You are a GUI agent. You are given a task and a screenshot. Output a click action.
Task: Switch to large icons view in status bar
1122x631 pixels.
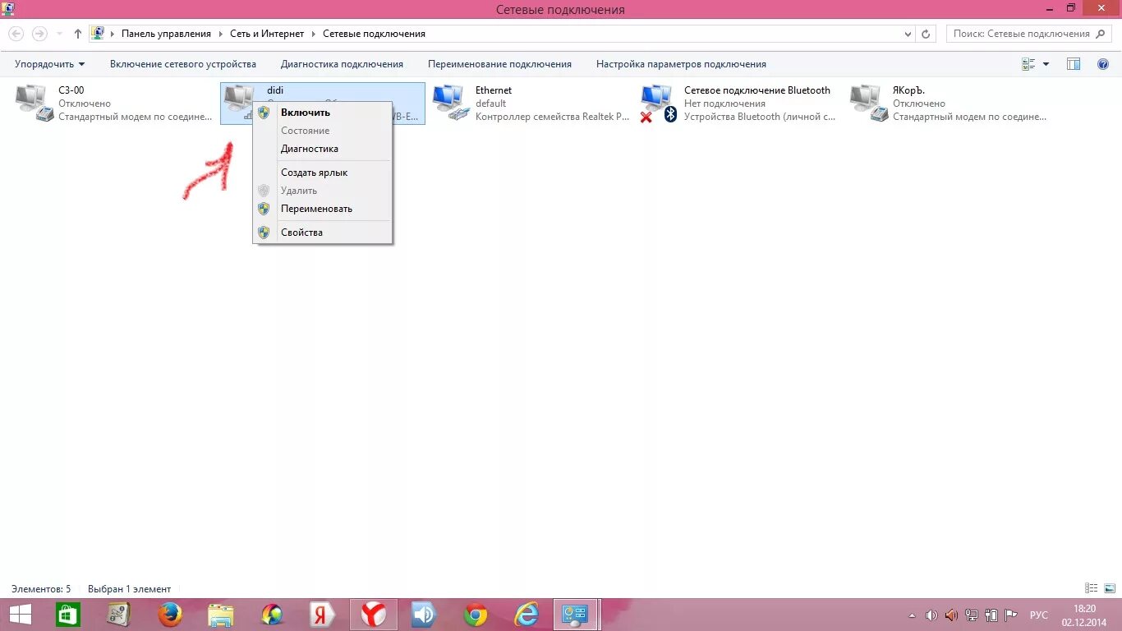coord(1108,588)
